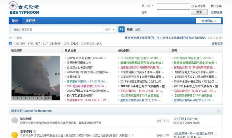Click the 登录 button
Viewport: 232px width, 138px height.
pyautogui.click(x=199, y=12)
